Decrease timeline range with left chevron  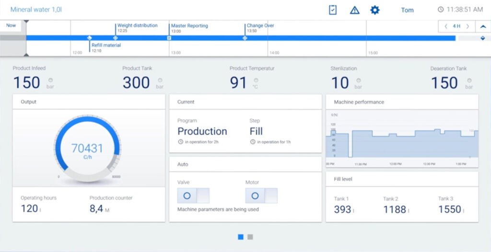click(446, 26)
